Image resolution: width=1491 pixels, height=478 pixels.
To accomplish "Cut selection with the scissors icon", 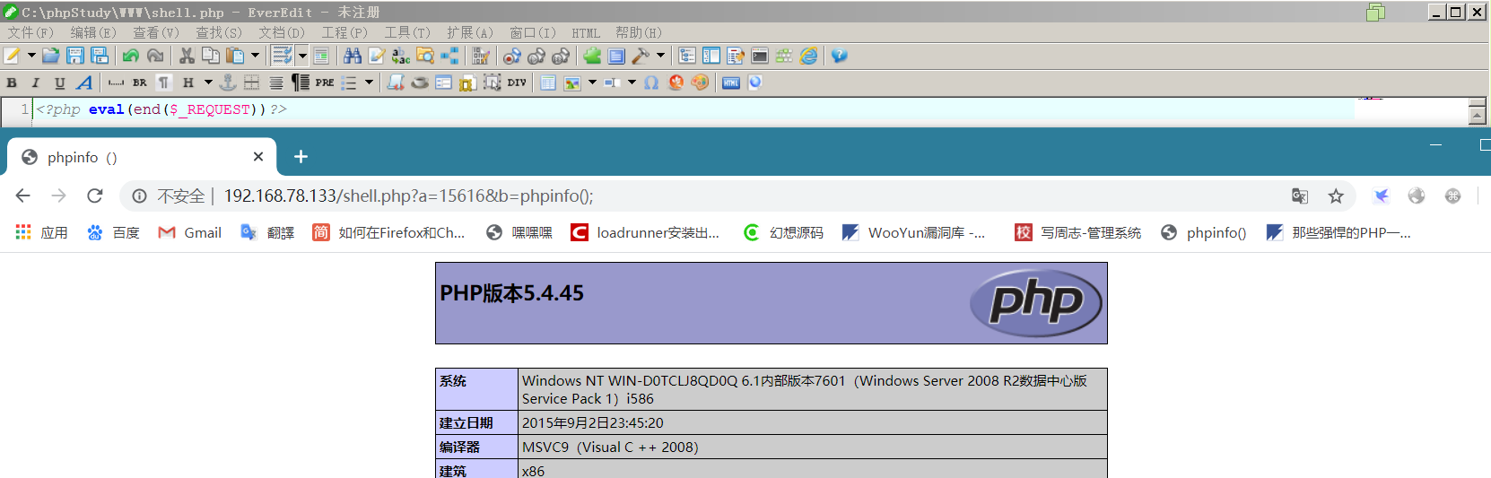I will point(187,56).
